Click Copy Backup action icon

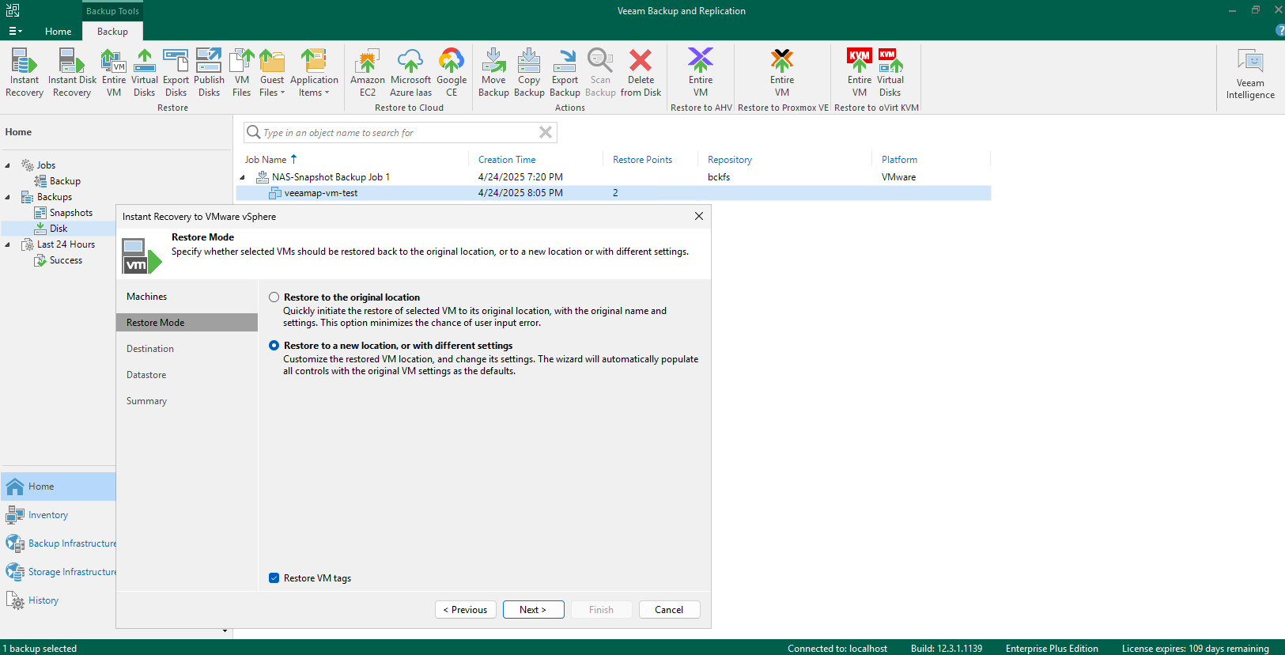pos(529,73)
